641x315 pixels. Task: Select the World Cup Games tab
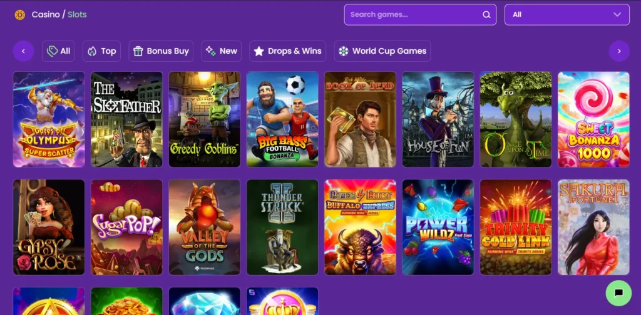pos(382,51)
